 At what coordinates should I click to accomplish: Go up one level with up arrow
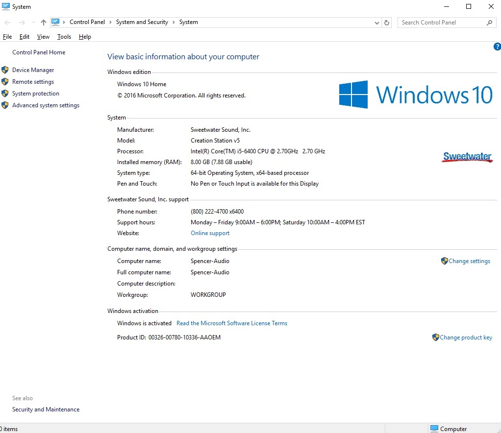pyautogui.click(x=44, y=23)
